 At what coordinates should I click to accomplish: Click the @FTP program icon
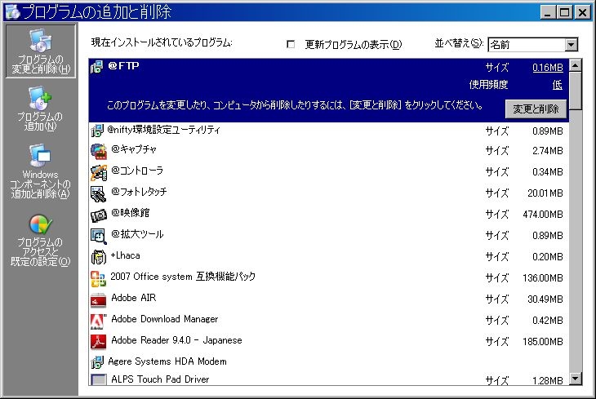pyautogui.click(x=97, y=67)
